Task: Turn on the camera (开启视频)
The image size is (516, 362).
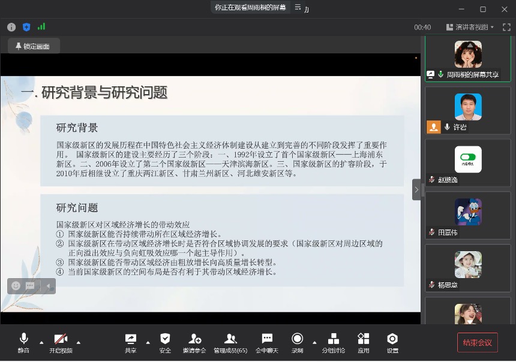Action: coord(61,342)
